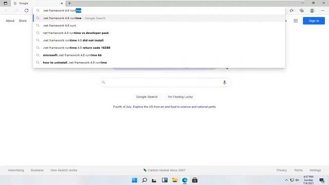Start voice search with microphone icon
329x185 pixels.
[225, 82]
